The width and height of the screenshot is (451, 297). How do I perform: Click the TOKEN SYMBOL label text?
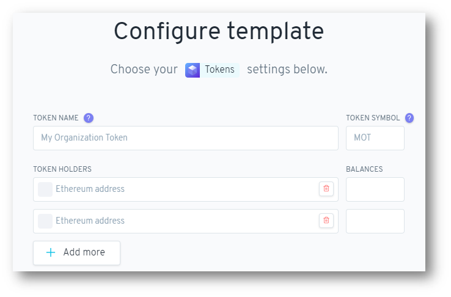point(373,118)
